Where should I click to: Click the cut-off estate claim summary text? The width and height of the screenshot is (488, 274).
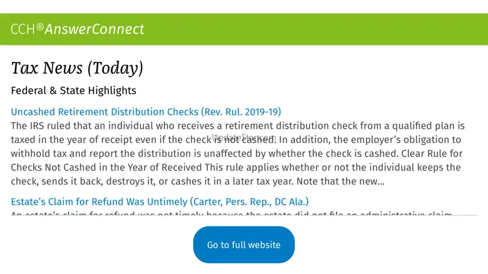click(231, 213)
